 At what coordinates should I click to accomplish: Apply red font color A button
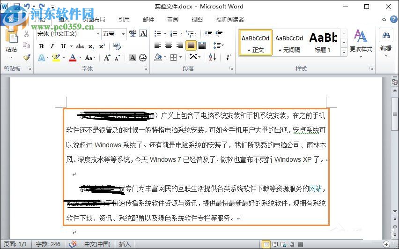coord(73,58)
